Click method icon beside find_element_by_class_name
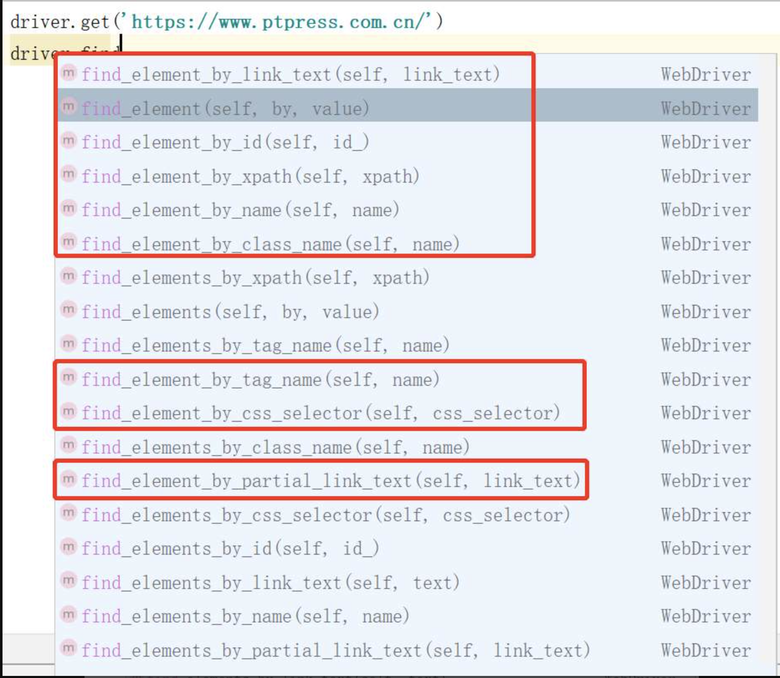This screenshot has height=678, width=780. pyautogui.click(x=69, y=242)
